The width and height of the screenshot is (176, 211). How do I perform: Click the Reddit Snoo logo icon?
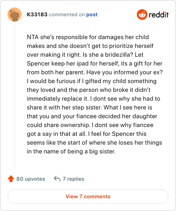(x=142, y=15)
